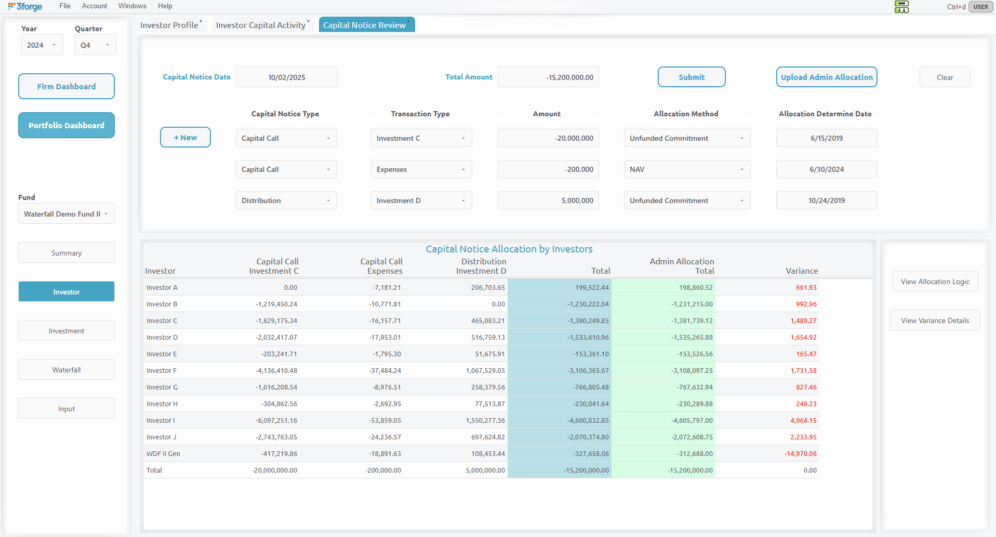Click the green connection status icon

click(901, 4)
